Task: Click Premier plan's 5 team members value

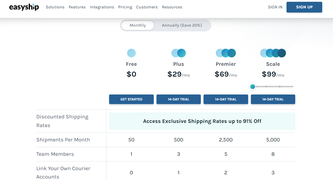Action: [226, 154]
